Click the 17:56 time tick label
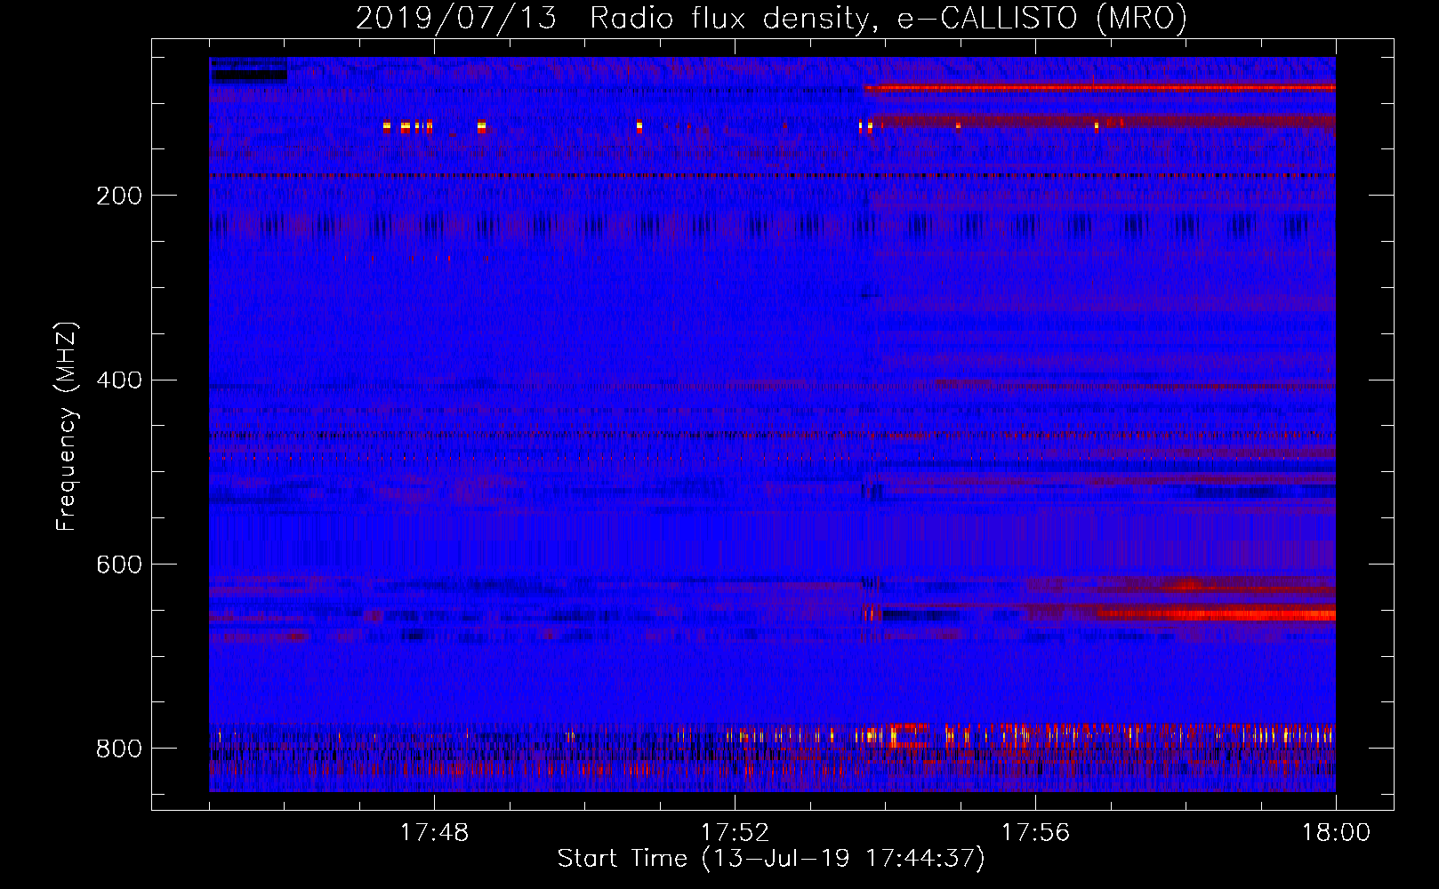 [x=1035, y=833]
